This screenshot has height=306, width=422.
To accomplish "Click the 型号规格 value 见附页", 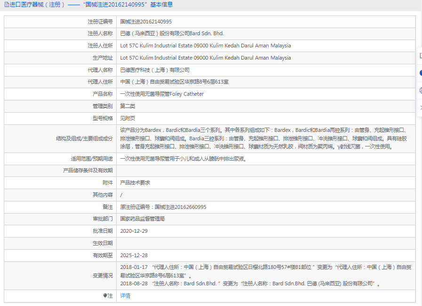I will pos(127,118).
